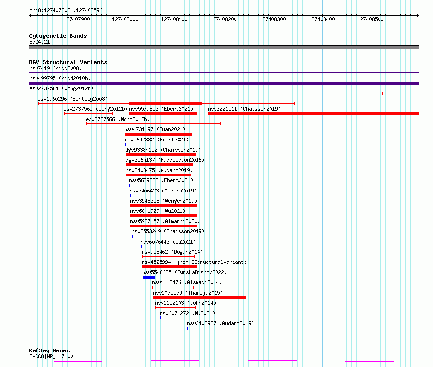This screenshot has height=367, width=433.
Task: Open variant nsv3221511 (Chaisson2019)
Action: tap(244, 109)
